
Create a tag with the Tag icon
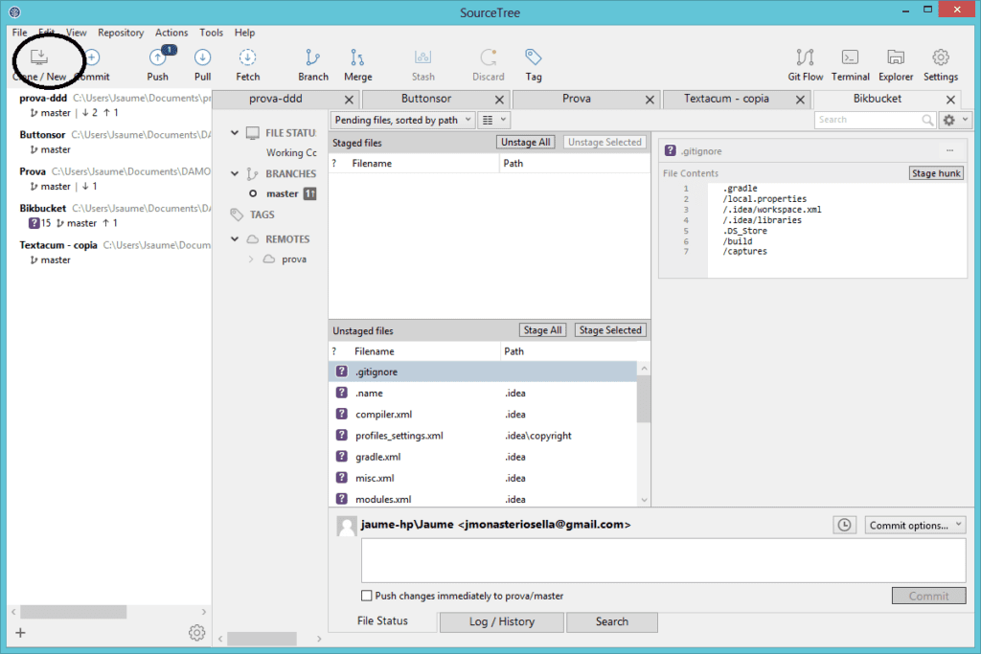[534, 59]
